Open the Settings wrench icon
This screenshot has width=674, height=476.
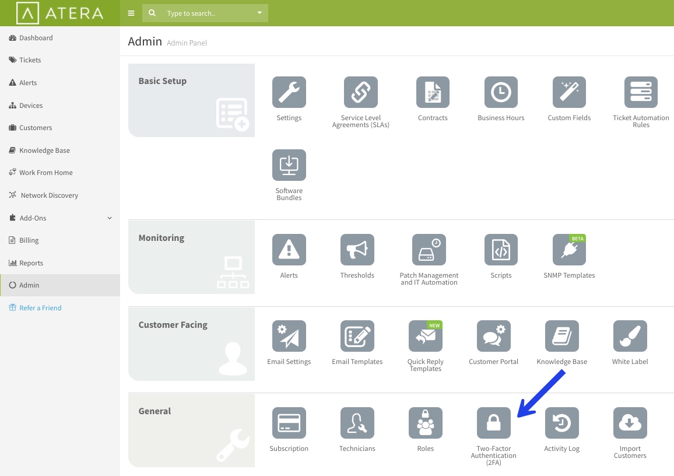(x=289, y=92)
